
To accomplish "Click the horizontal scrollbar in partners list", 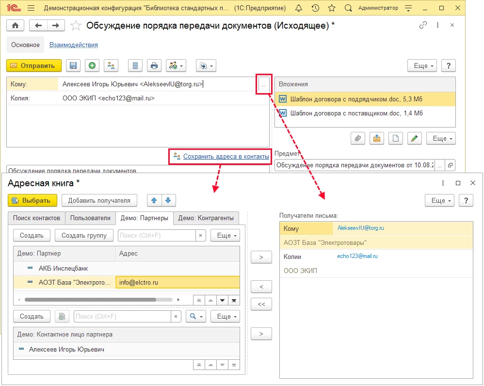I will coord(90,300).
